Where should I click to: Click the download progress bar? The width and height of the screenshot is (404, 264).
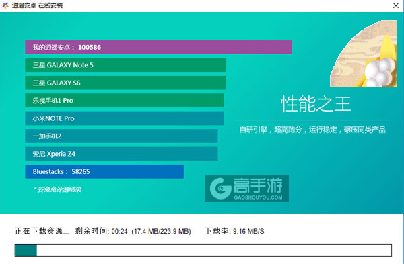tap(203, 250)
